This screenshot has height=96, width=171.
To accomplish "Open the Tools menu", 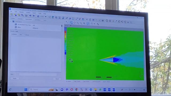I will 40,13.
